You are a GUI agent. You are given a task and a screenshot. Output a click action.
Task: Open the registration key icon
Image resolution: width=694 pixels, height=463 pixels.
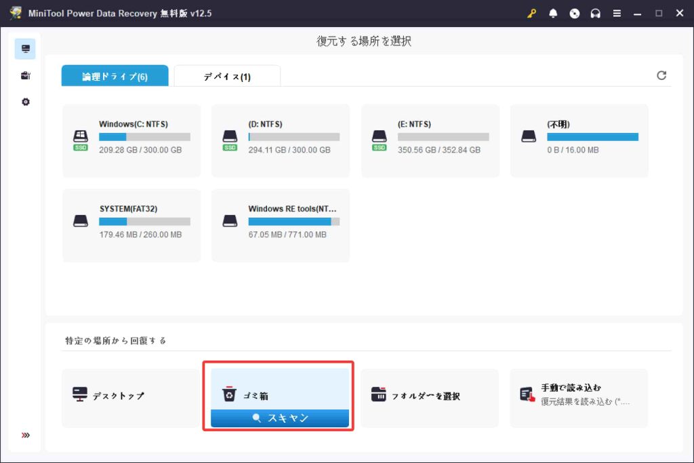pyautogui.click(x=531, y=14)
